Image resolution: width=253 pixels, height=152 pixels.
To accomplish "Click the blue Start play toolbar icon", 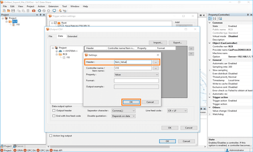I will [x=39, y=11].
